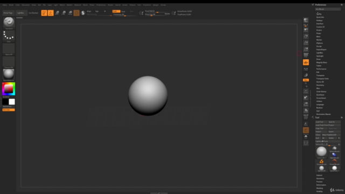Click the Load Tool button
This screenshot has width=345, height=194.
click(x=321, y=122)
